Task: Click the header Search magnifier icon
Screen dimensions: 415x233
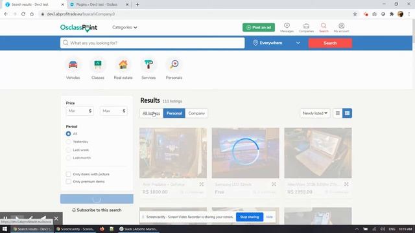Action: click(x=324, y=27)
